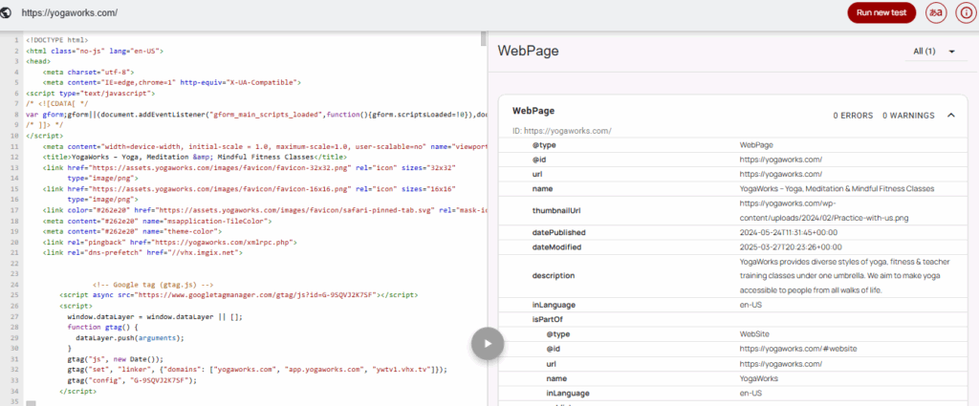Click the thumbnail URL Practice-with-us.png value
The width and height of the screenshot is (979, 406).
click(x=824, y=211)
